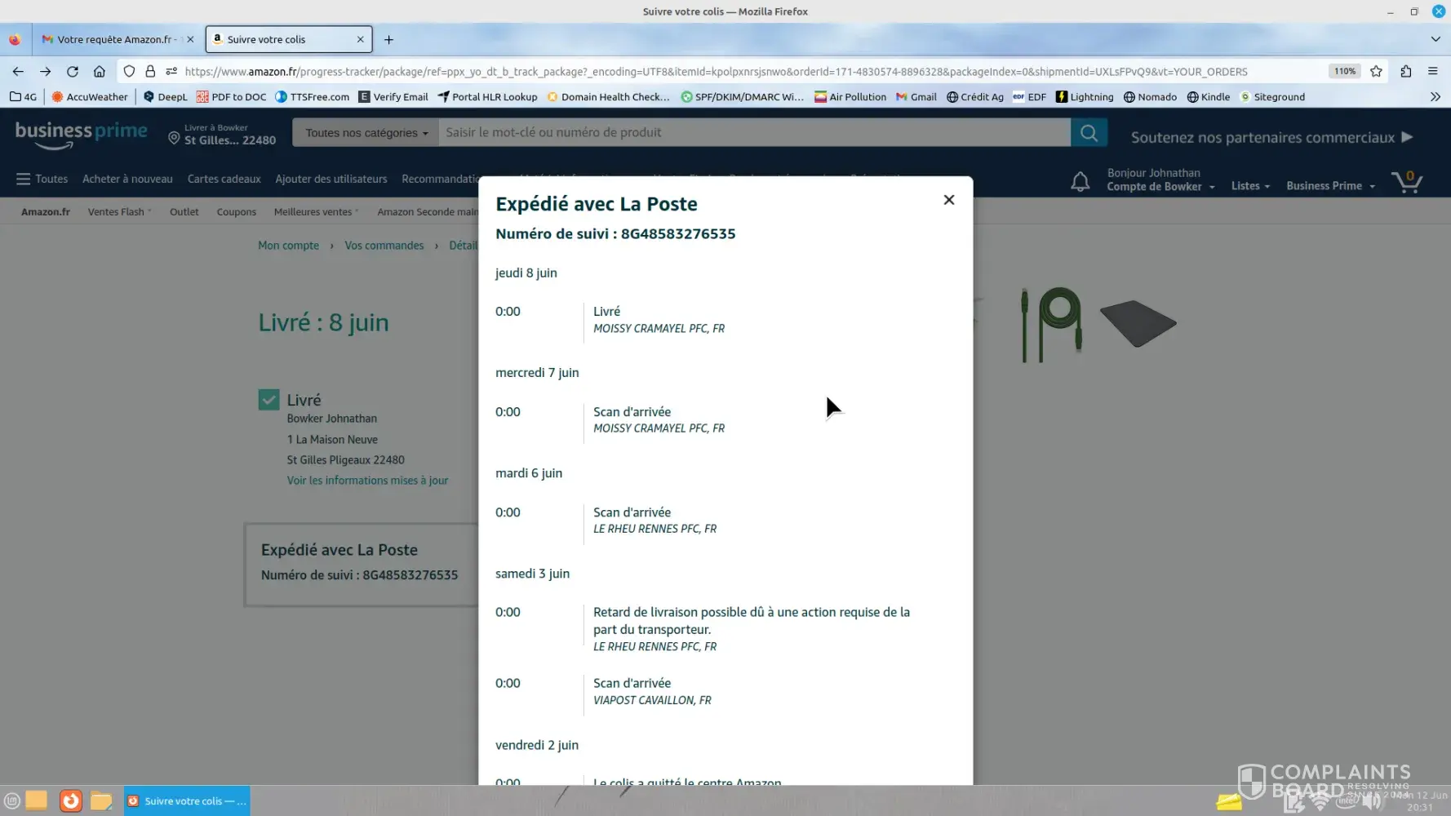Expand the Listes dropdown
This screenshot has width=1451, height=816.
pyautogui.click(x=1250, y=186)
